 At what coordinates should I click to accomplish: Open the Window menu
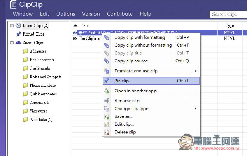[x=23, y=14]
